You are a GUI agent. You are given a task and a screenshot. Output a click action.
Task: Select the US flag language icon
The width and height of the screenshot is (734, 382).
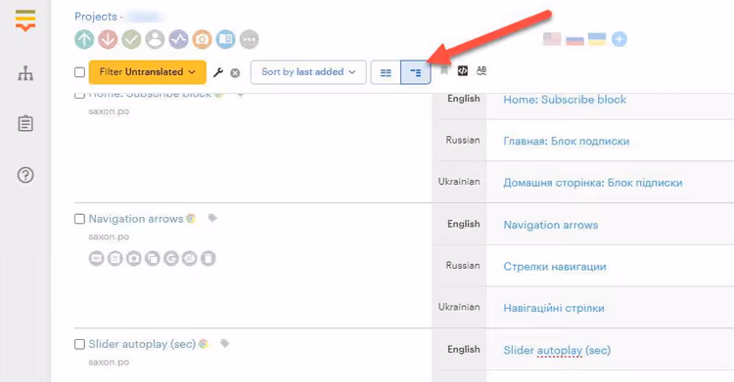click(x=552, y=39)
